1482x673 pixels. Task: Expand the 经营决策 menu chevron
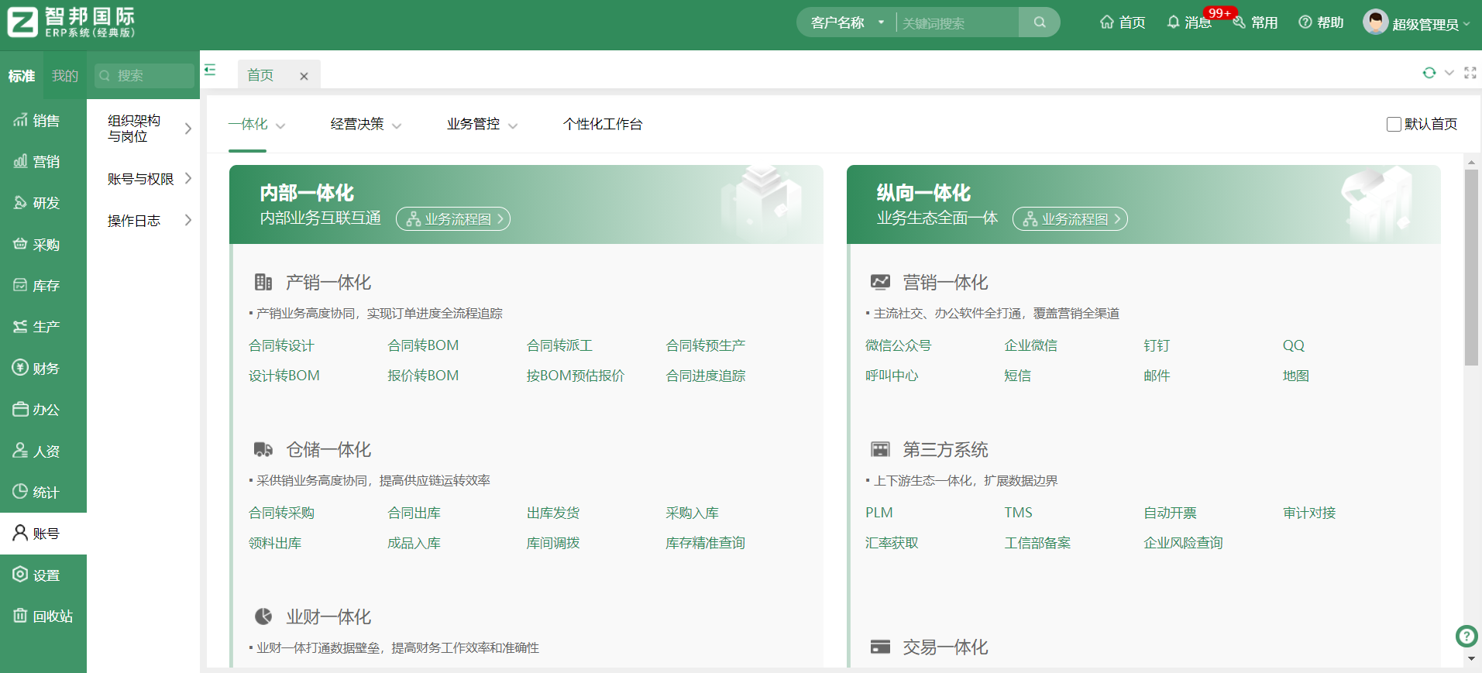point(397,125)
